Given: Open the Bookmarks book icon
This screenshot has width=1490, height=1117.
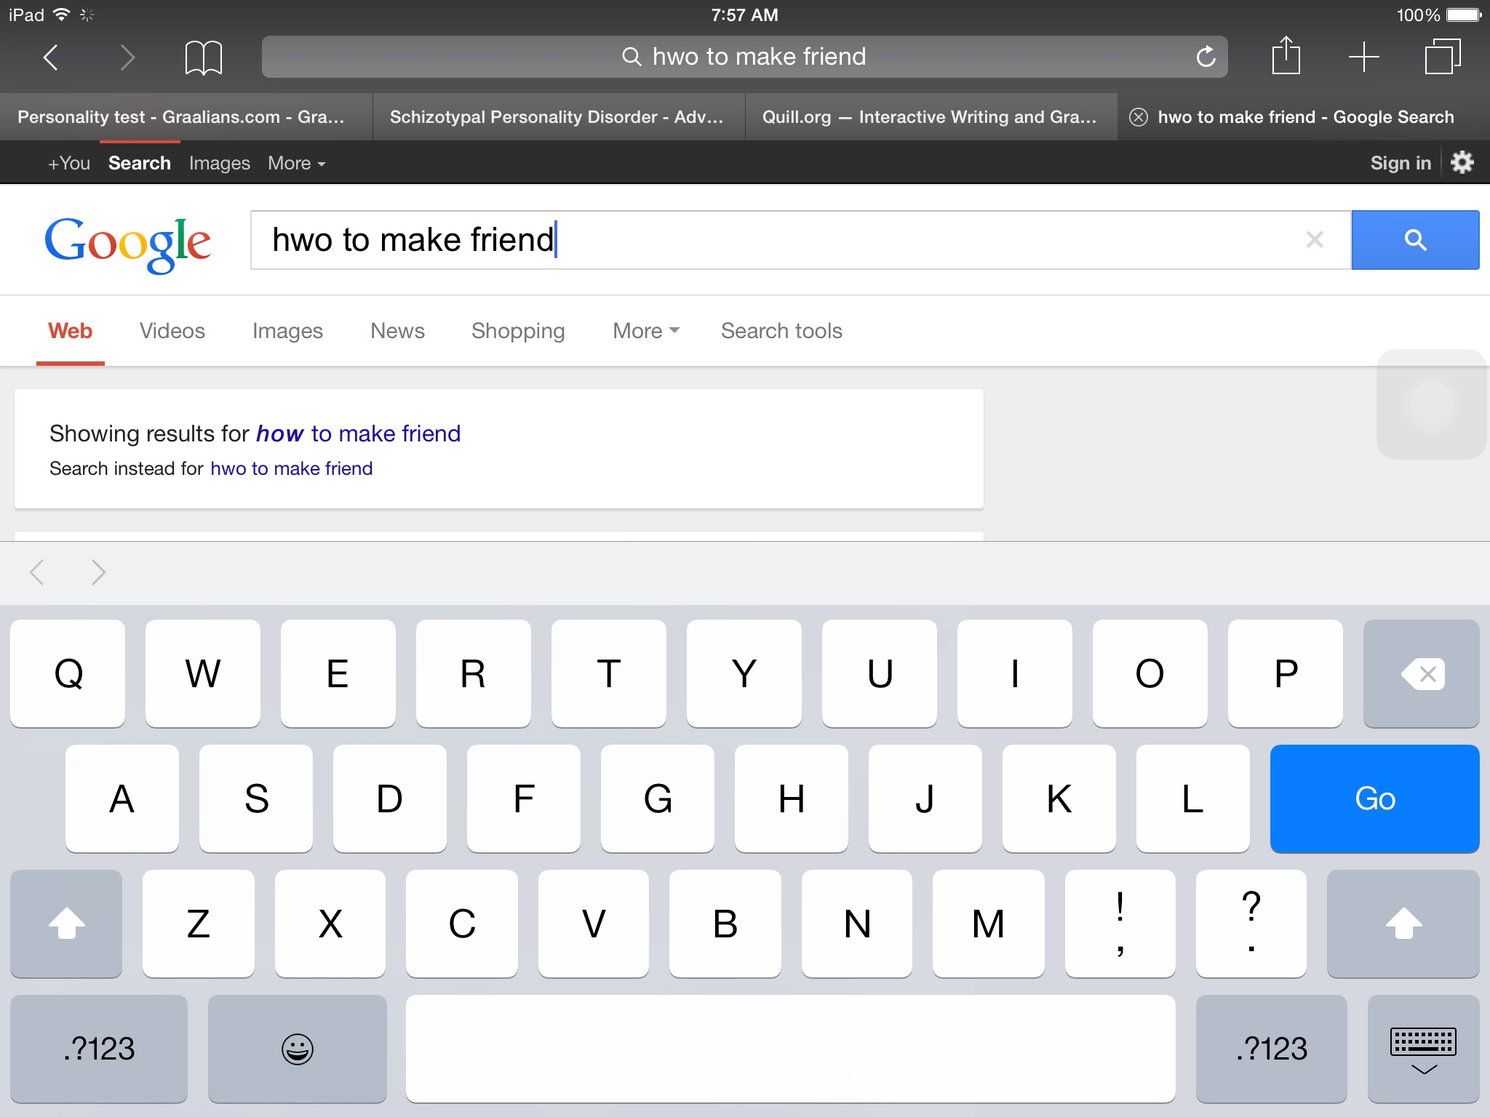Looking at the screenshot, I should point(203,57).
